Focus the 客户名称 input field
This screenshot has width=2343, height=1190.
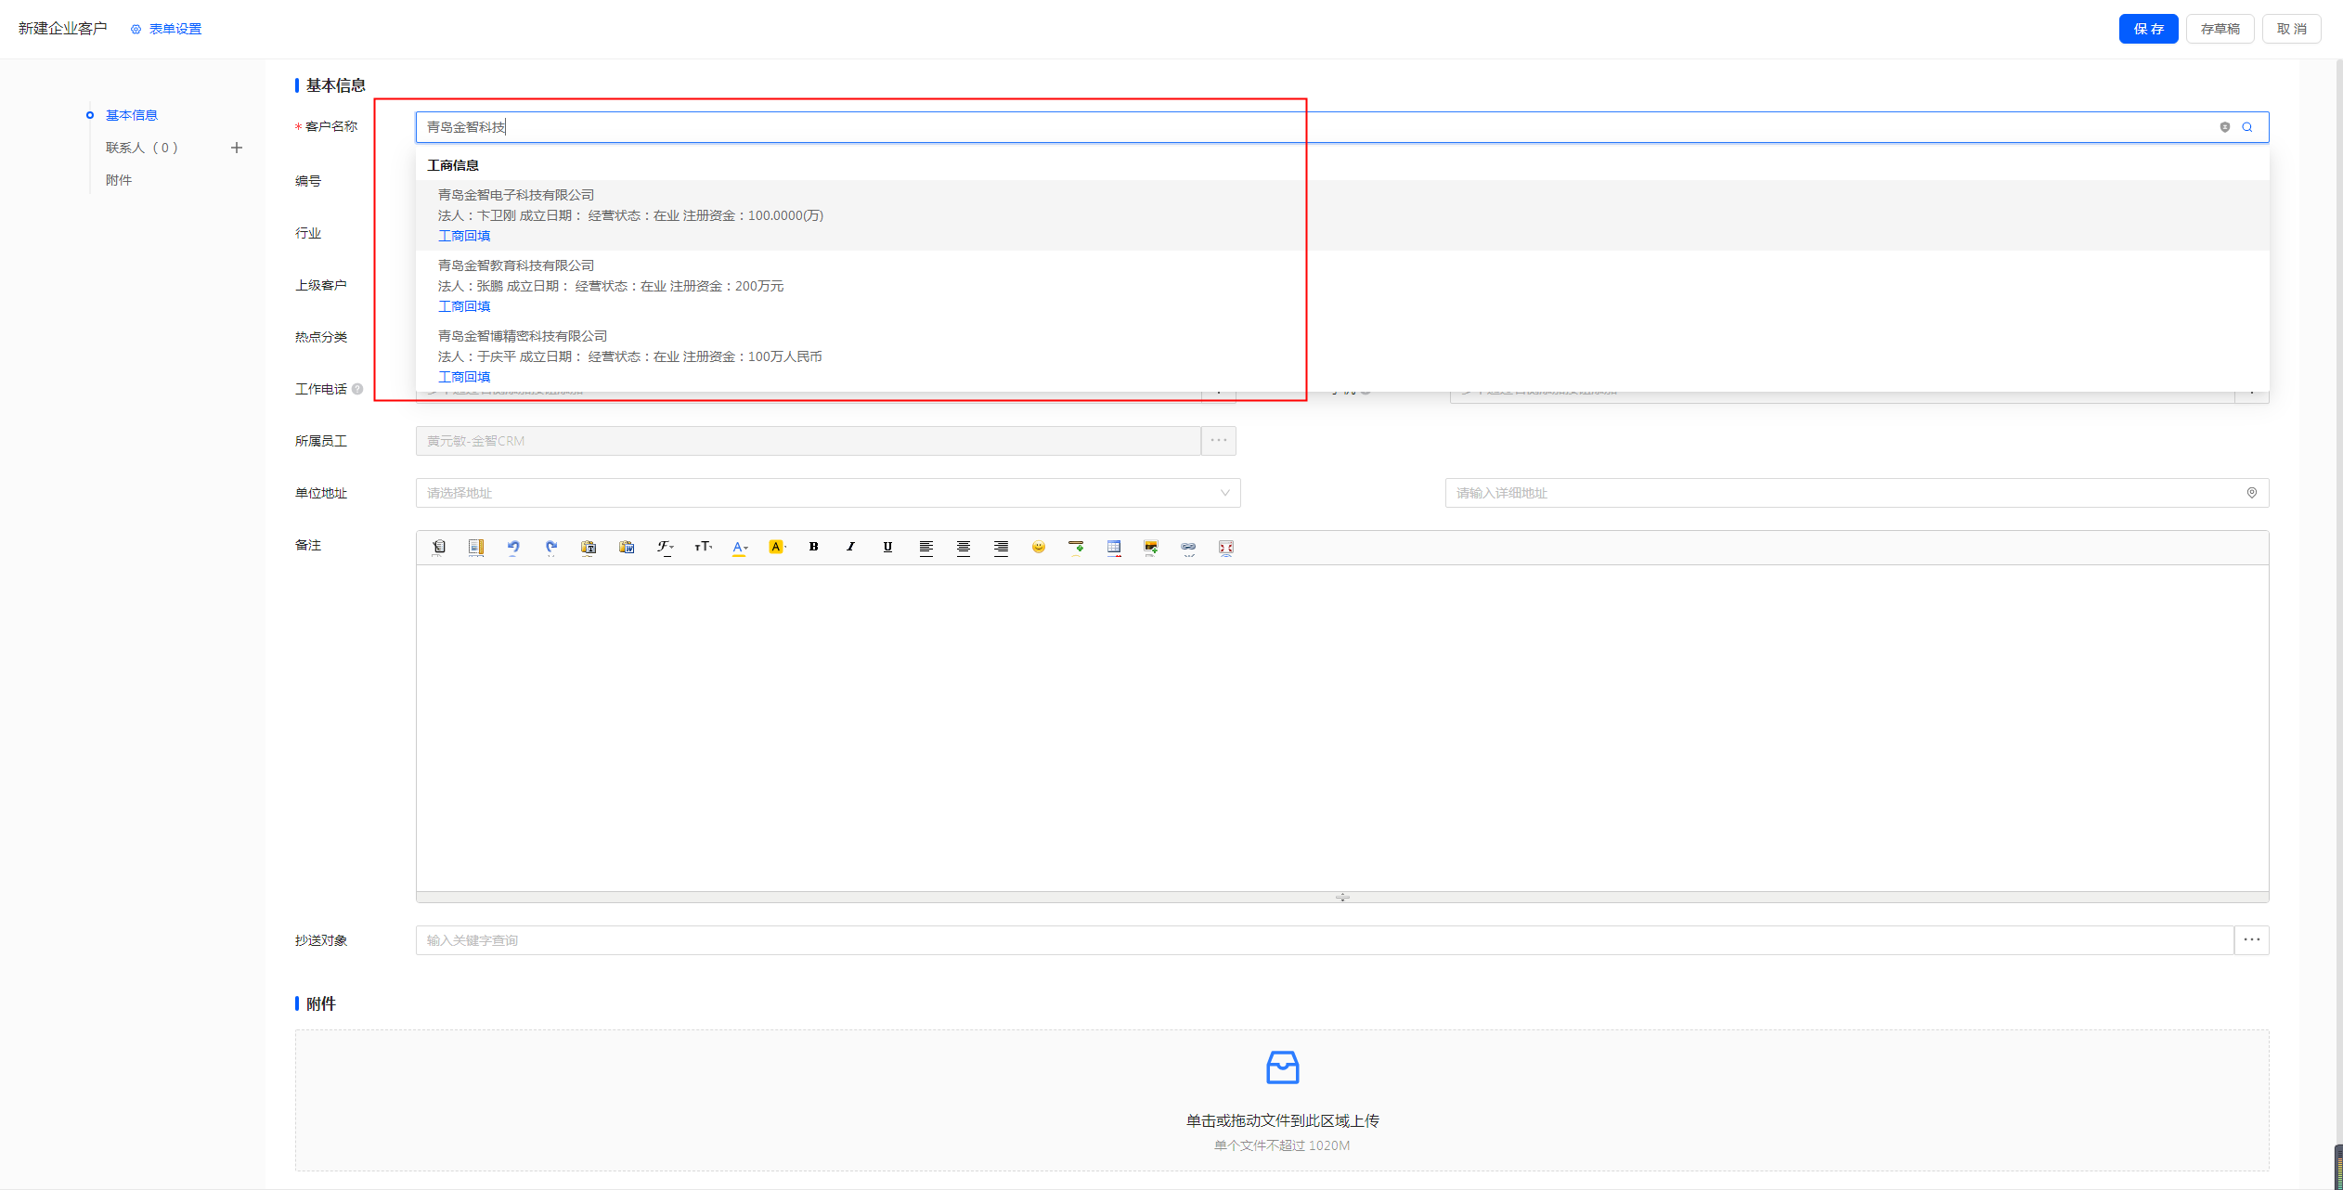tap(1342, 127)
